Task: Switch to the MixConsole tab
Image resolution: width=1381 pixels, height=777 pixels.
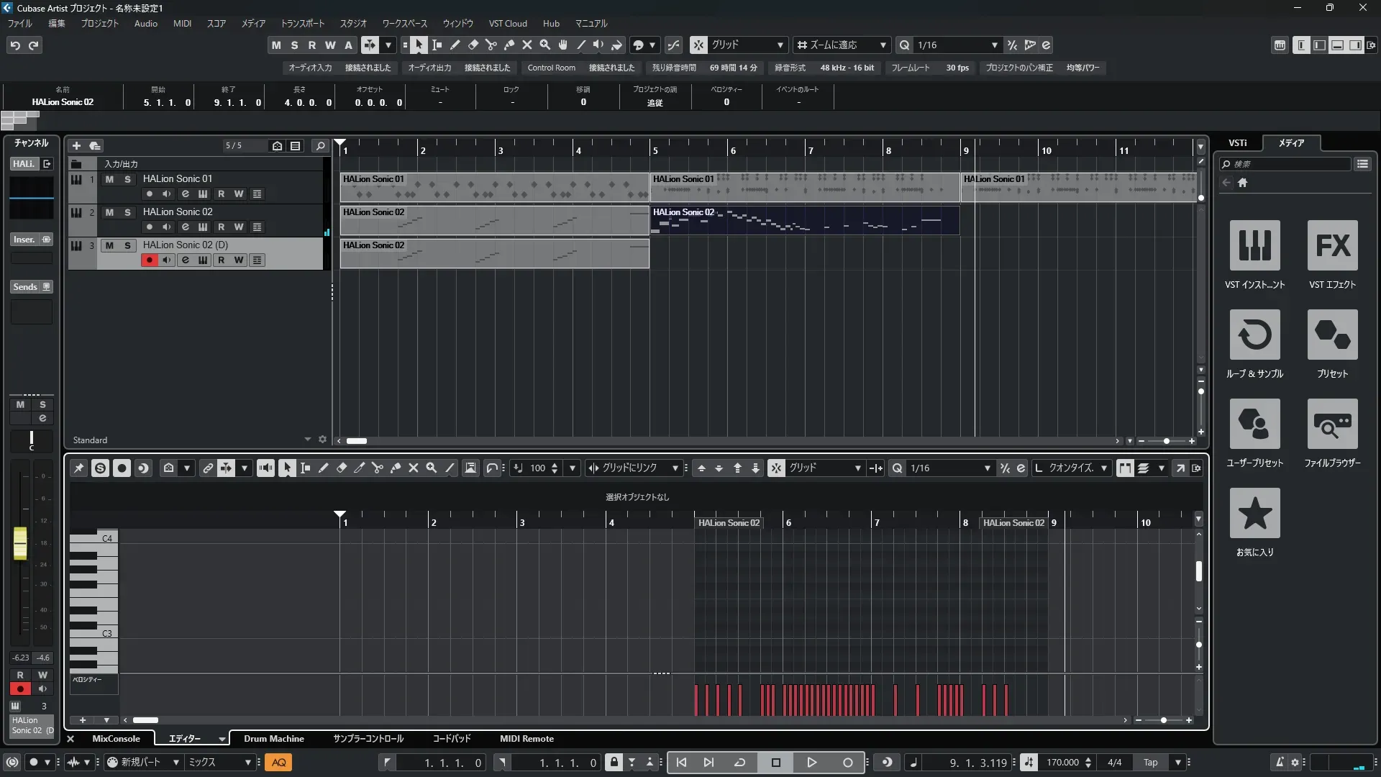Action: [x=116, y=739]
